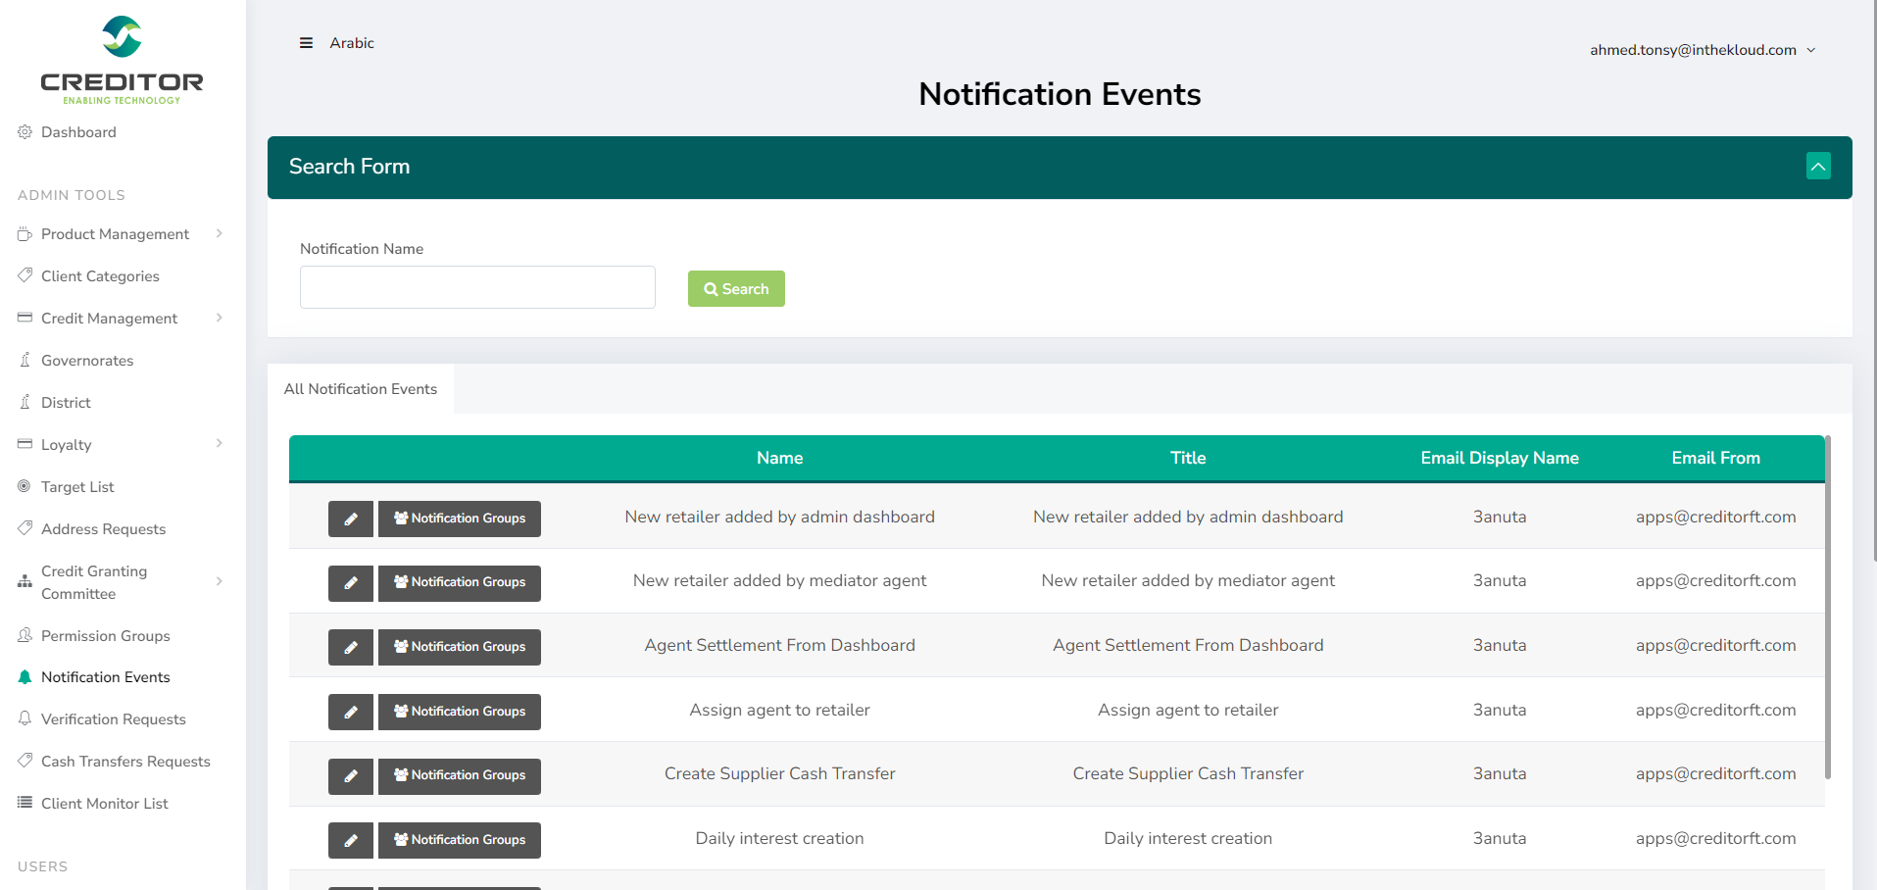The width and height of the screenshot is (1877, 890).
Task: Click edit pencil for Daily interest creation row
Action: 350,840
